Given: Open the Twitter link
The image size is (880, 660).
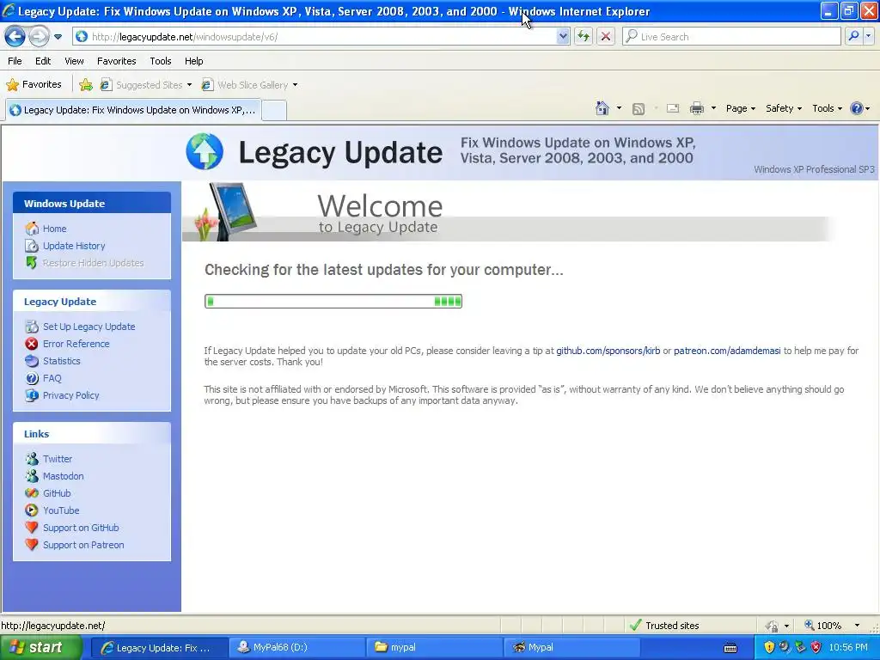Looking at the screenshot, I should (58, 459).
